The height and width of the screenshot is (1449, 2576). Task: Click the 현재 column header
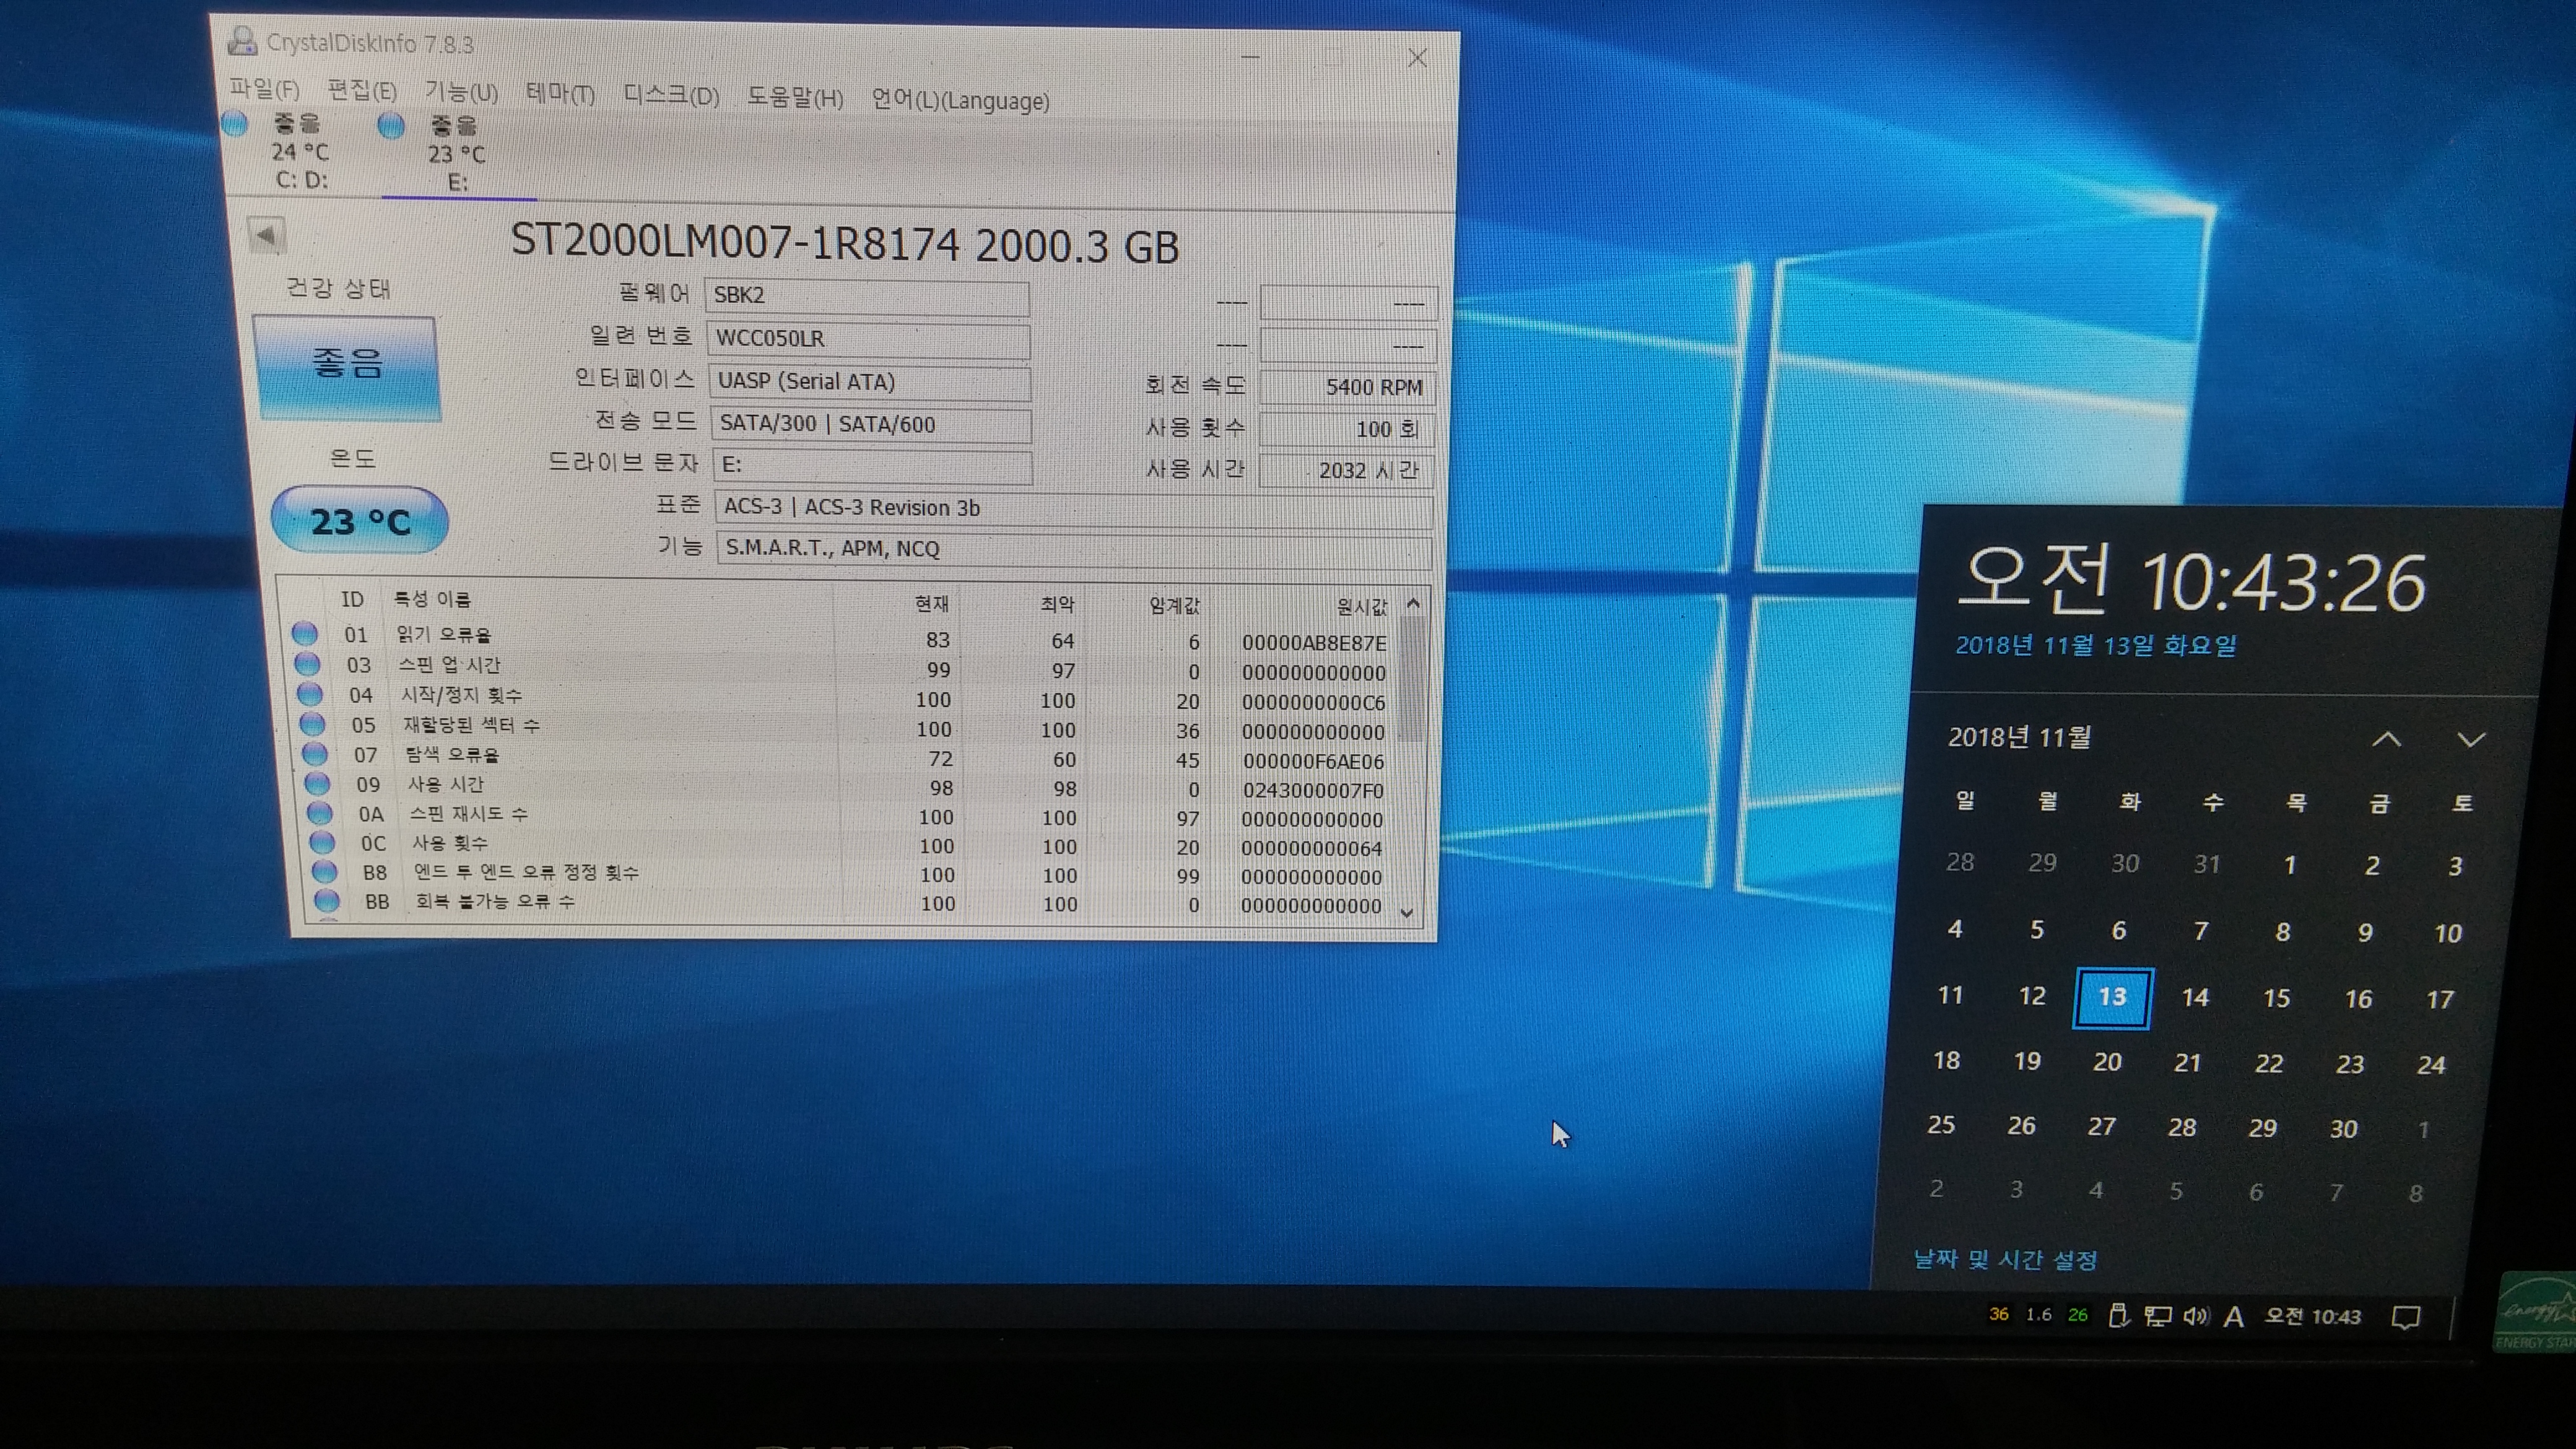point(932,604)
